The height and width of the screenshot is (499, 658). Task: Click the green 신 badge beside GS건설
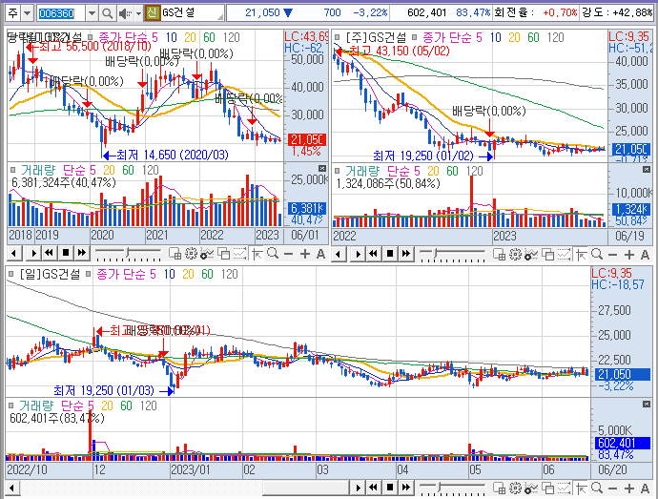(152, 12)
